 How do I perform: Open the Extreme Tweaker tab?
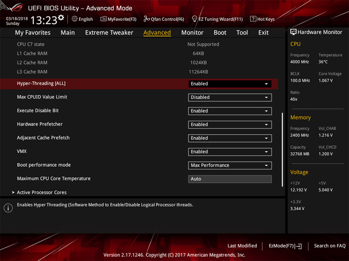109,33
